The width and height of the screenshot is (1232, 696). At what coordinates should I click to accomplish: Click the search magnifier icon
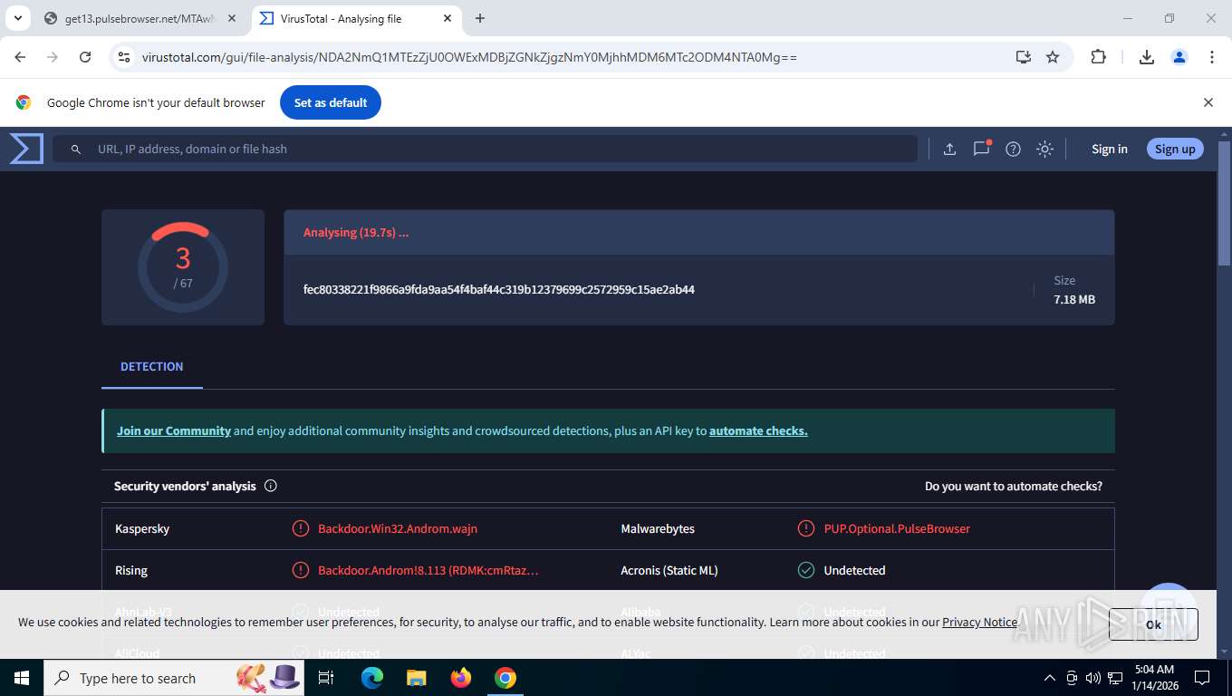coord(76,150)
